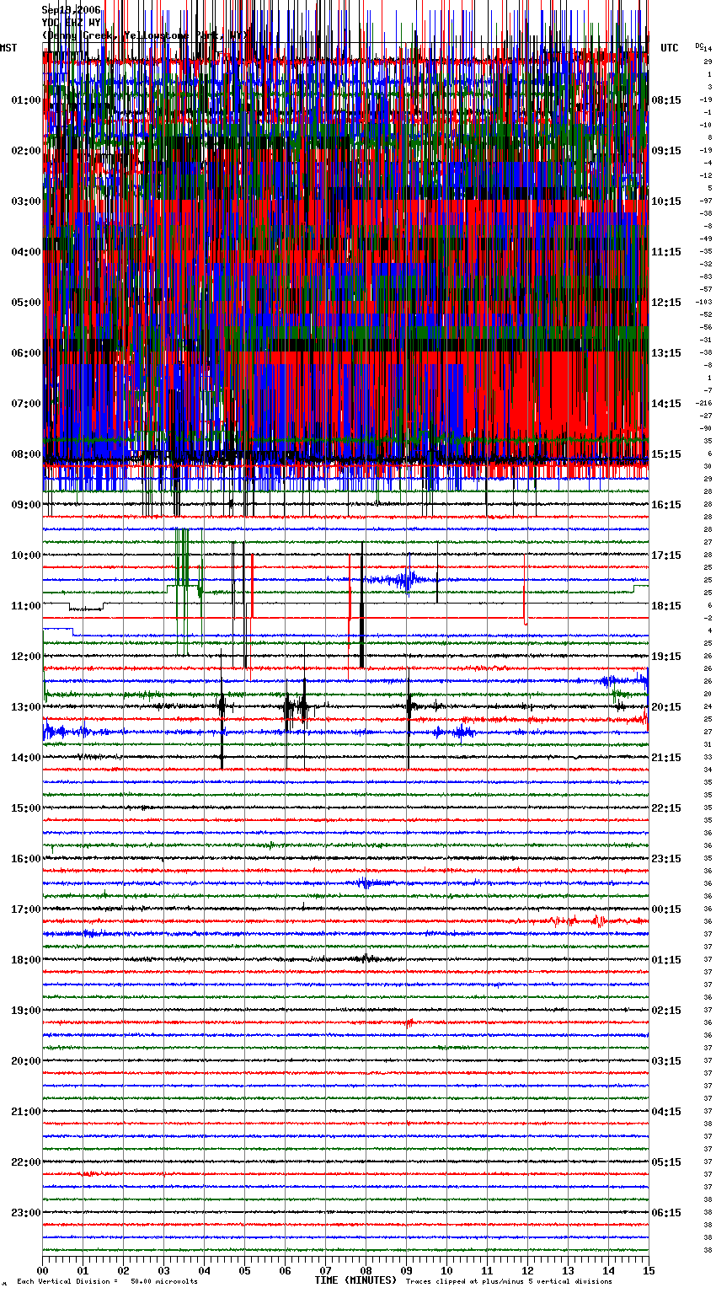Click the 17:15 UTC time label
Viewport: 716px width, 1293px height.
pyautogui.click(x=666, y=555)
